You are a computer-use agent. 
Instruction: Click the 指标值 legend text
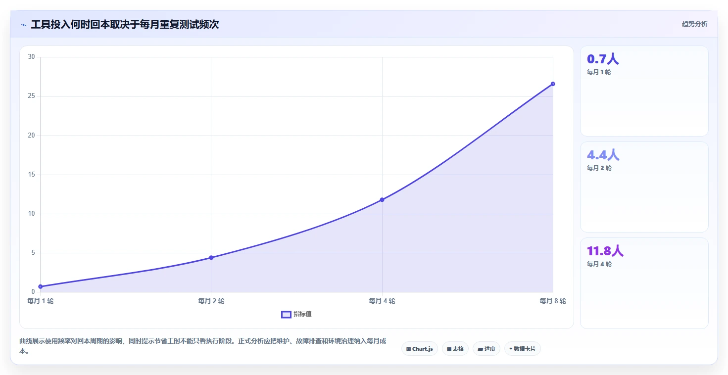[302, 314]
